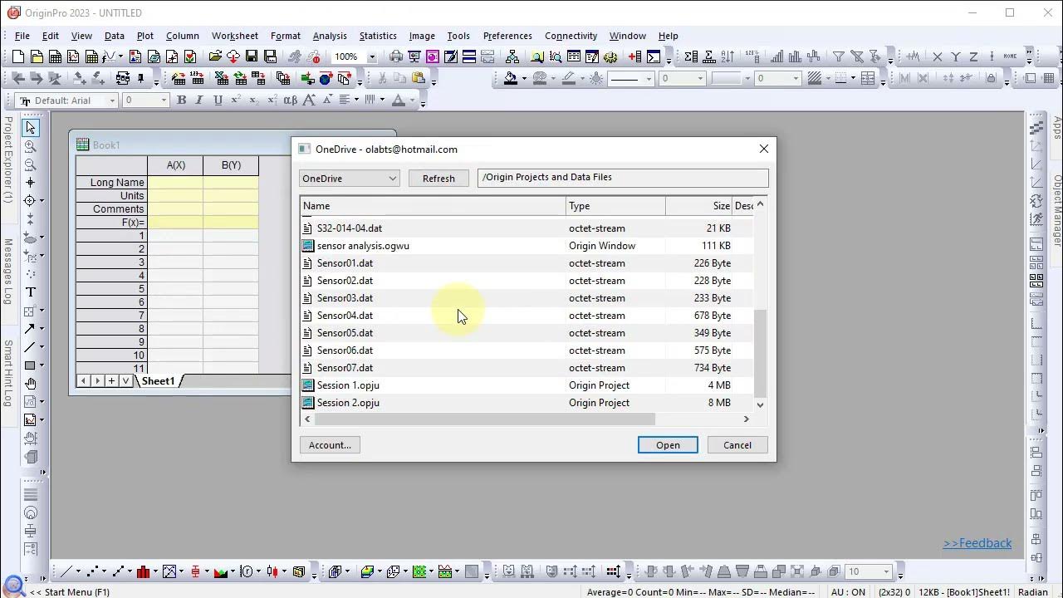Select the Arrow tool in left toolbar

click(x=31, y=329)
